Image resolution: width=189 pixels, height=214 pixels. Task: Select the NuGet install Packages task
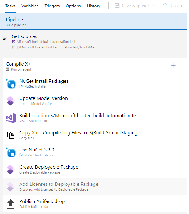95,83
